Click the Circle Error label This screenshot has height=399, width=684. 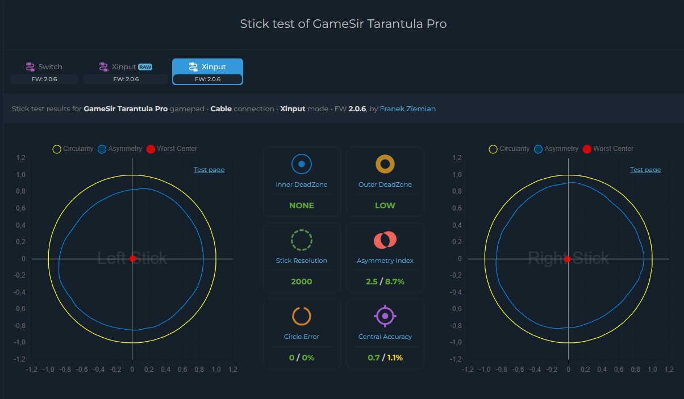(302, 337)
